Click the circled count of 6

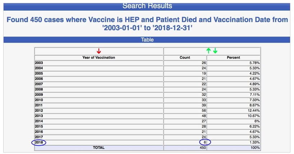204,142
